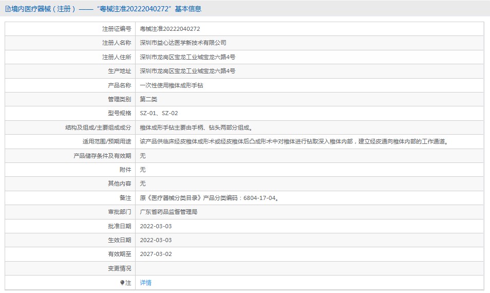490x293 pixels.
Task: Click the 管理类别 value 第二类
Action: [148, 99]
